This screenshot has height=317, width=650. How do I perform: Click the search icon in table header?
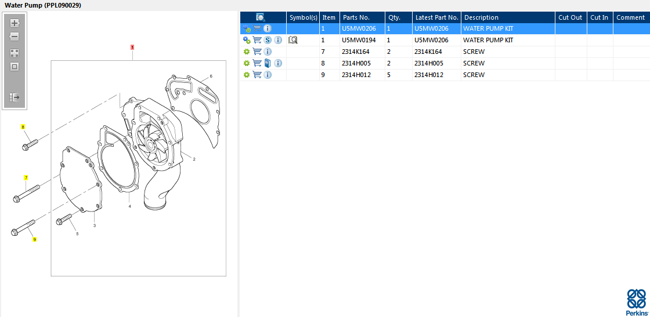click(x=261, y=17)
